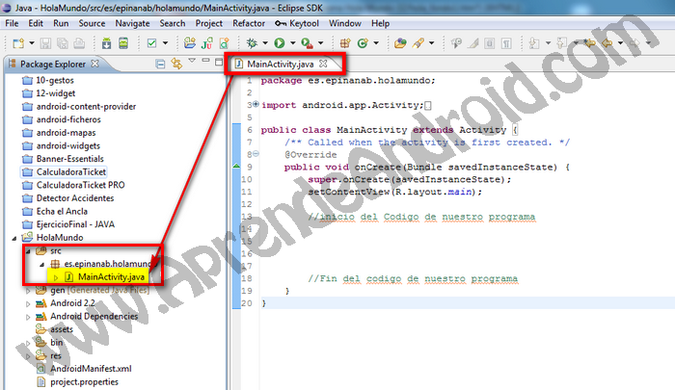Open the New wizard dropdown arrow
675x390 pixels.
(x=32, y=43)
